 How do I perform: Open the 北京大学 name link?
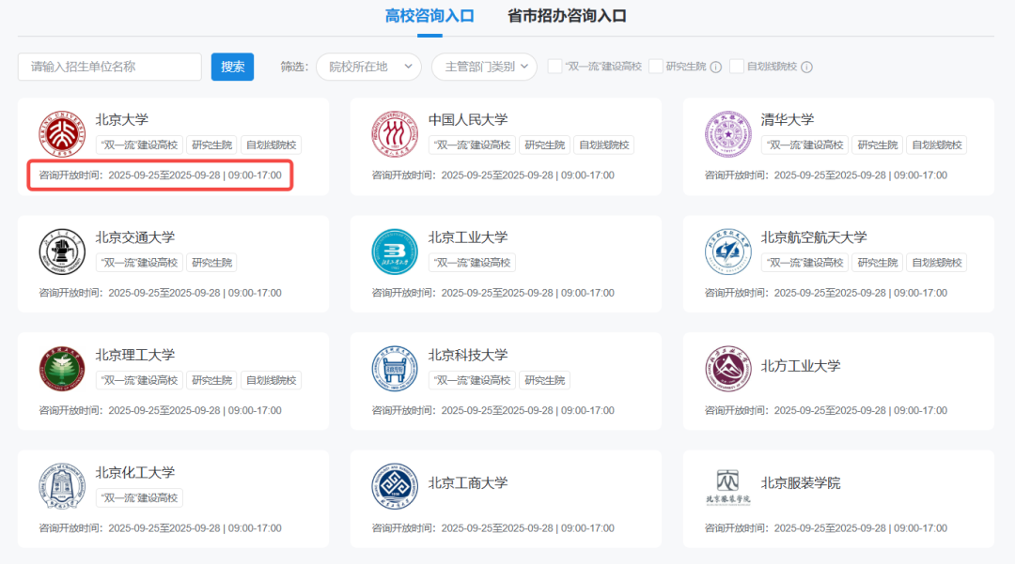pyautogui.click(x=122, y=119)
